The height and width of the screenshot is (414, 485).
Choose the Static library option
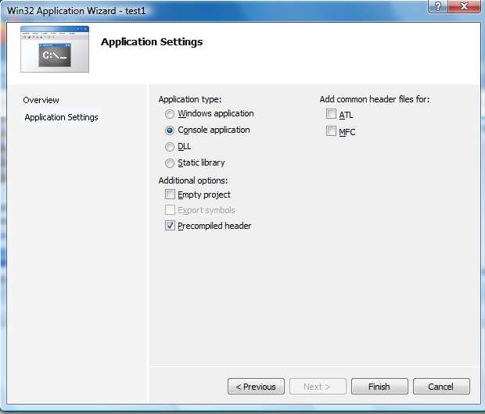170,163
